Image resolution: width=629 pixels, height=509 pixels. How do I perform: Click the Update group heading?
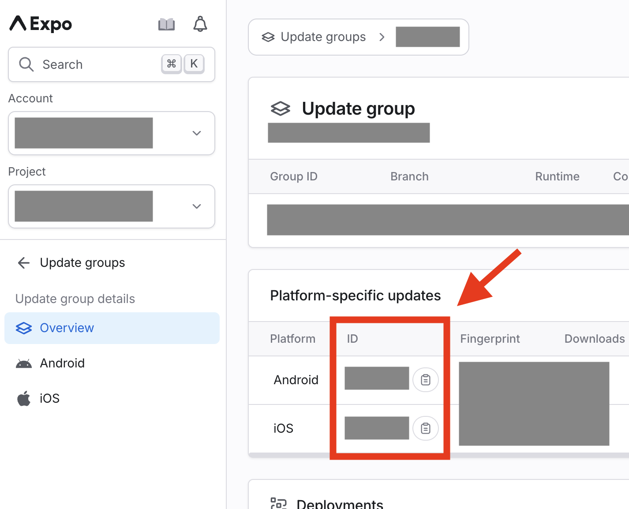pos(358,109)
